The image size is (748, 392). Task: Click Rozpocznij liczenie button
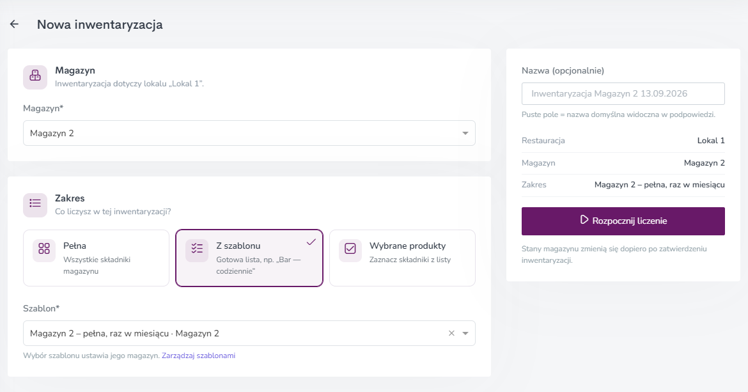point(623,221)
